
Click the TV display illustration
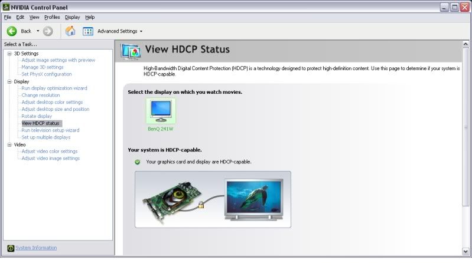point(254,199)
